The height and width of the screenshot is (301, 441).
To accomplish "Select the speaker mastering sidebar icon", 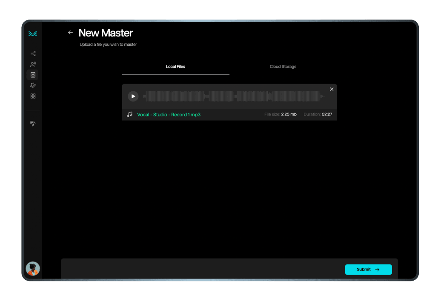I will point(33,75).
